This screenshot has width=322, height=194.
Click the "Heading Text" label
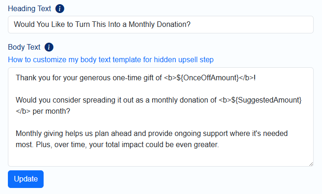tap(29, 9)
